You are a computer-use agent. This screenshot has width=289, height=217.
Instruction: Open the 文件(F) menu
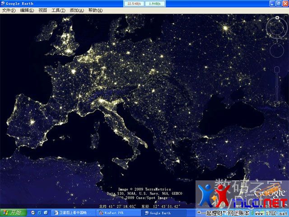pyautogui.click(x=9, y=10)
